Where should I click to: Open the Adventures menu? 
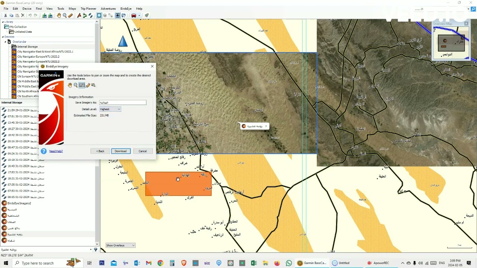(108, 9)
